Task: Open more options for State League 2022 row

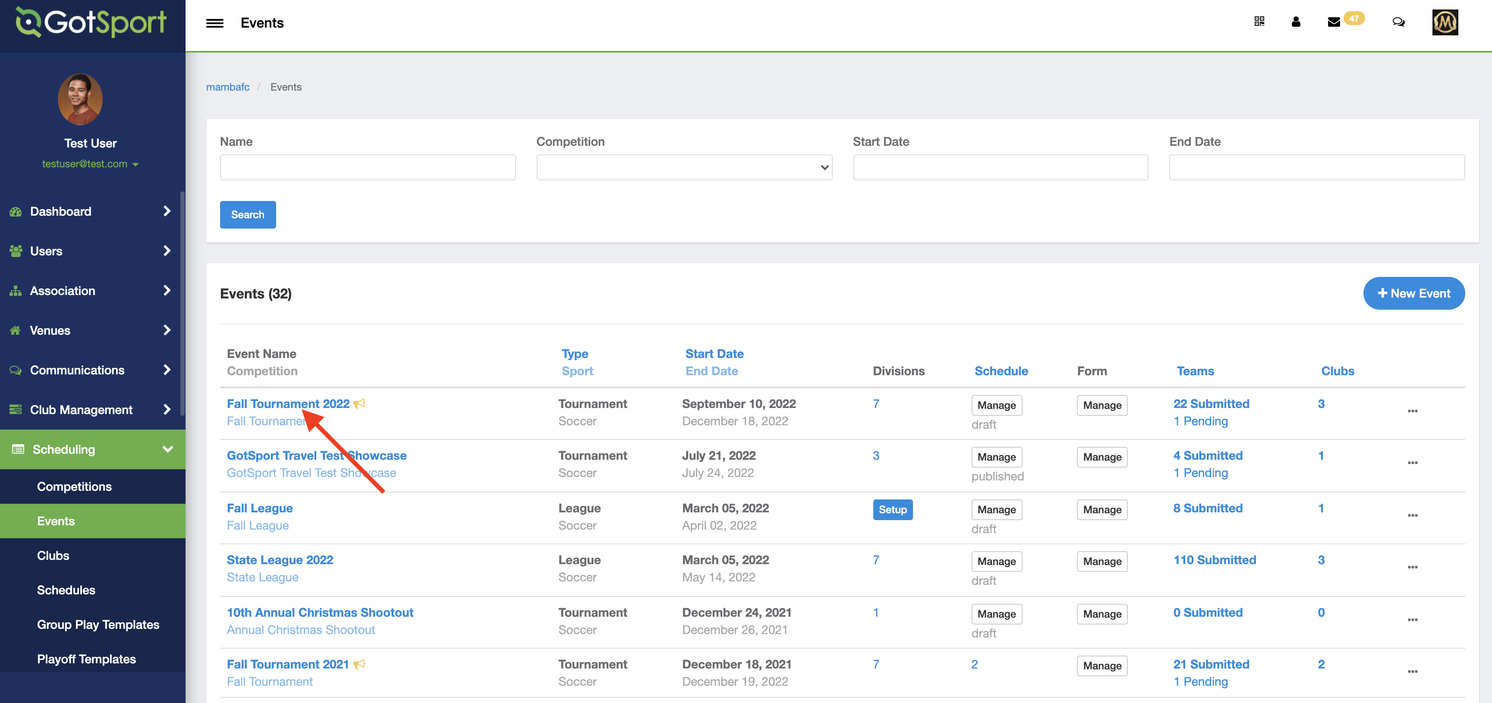Action: click(x=1413, y=568)
